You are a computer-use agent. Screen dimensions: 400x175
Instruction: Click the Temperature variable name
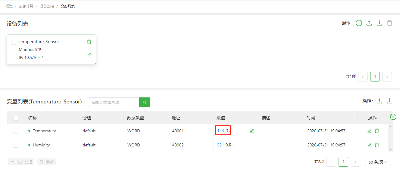[45, 131]
